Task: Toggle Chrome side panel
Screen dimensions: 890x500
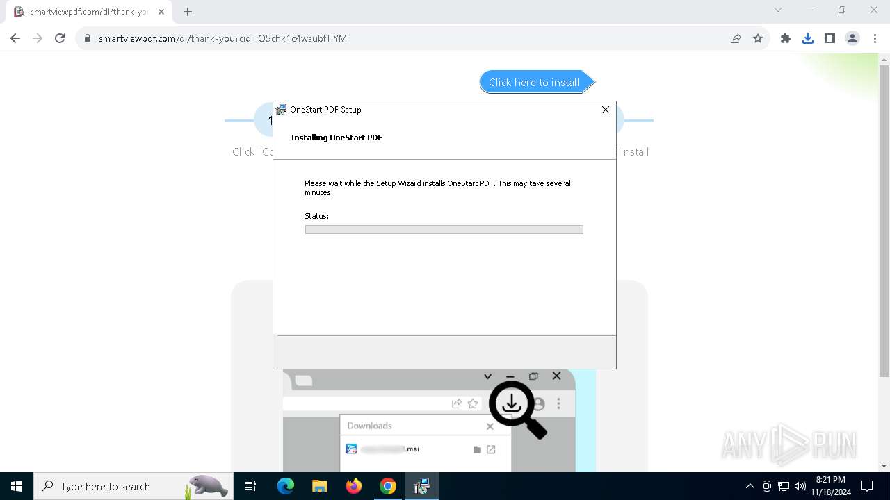Action: pos(830,38)
